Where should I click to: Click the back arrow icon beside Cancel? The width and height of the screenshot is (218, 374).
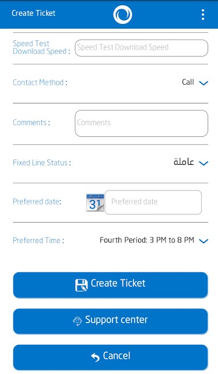pos(95,357)
